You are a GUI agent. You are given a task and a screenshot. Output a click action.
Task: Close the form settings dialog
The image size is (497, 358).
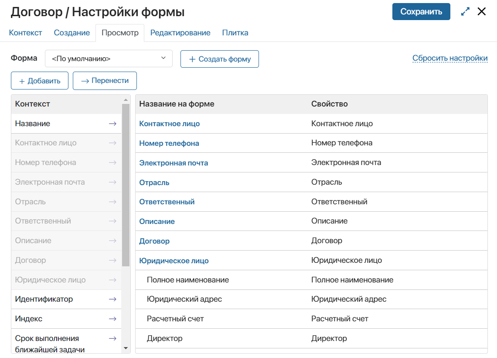coord(481,11)
